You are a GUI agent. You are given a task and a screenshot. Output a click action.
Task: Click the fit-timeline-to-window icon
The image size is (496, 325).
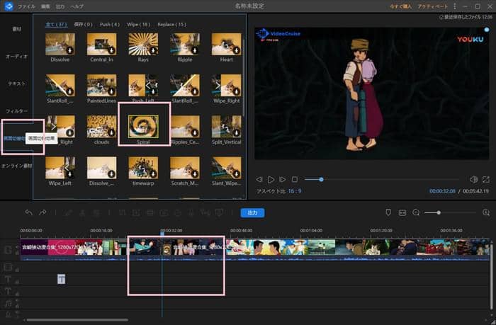tap(402, 212)
